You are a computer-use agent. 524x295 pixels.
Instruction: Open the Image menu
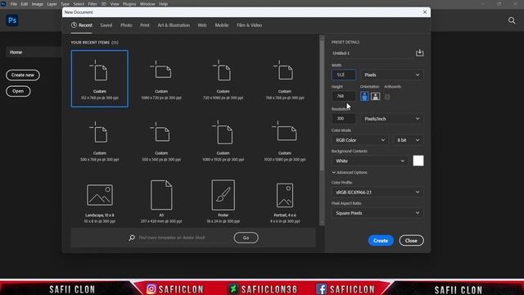38,4
